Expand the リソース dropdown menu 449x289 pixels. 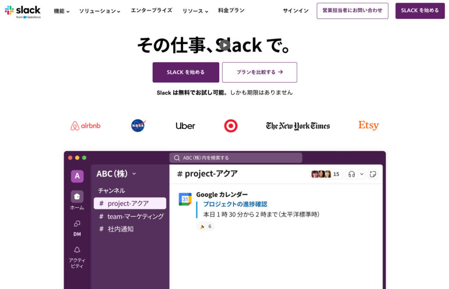pyautogui.click(x=195, y=11)
